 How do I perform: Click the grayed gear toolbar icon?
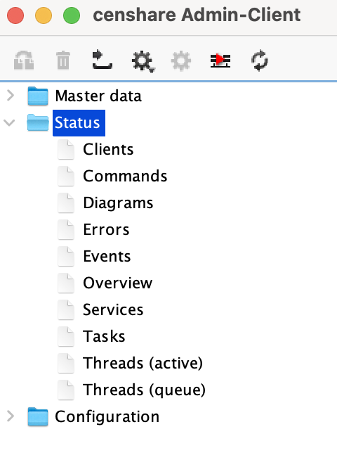pyautogui.click(x=181, y=60)
